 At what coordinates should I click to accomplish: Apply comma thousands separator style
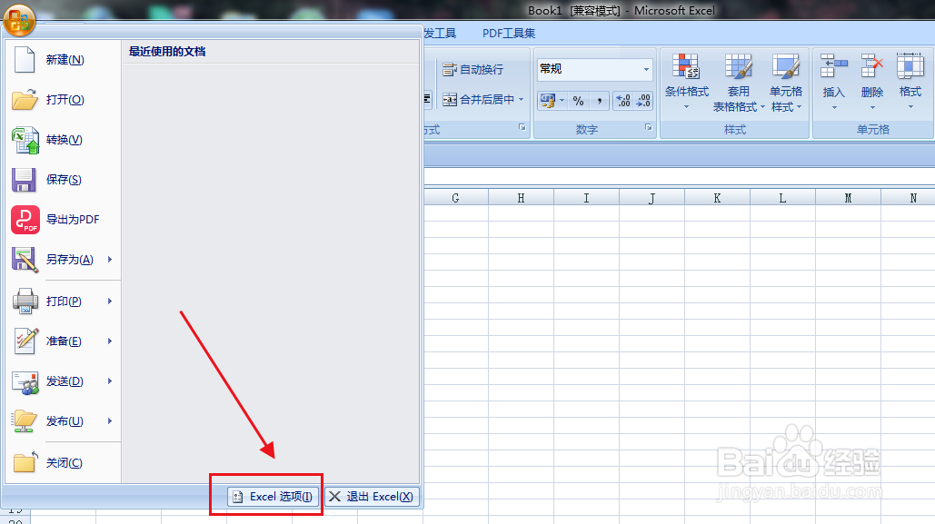tap(600, 101)
